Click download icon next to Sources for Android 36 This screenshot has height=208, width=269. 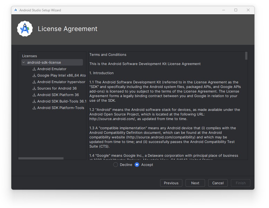[34, 88]
